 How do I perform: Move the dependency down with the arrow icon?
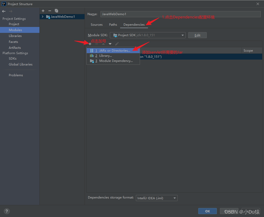coord(110,44)
